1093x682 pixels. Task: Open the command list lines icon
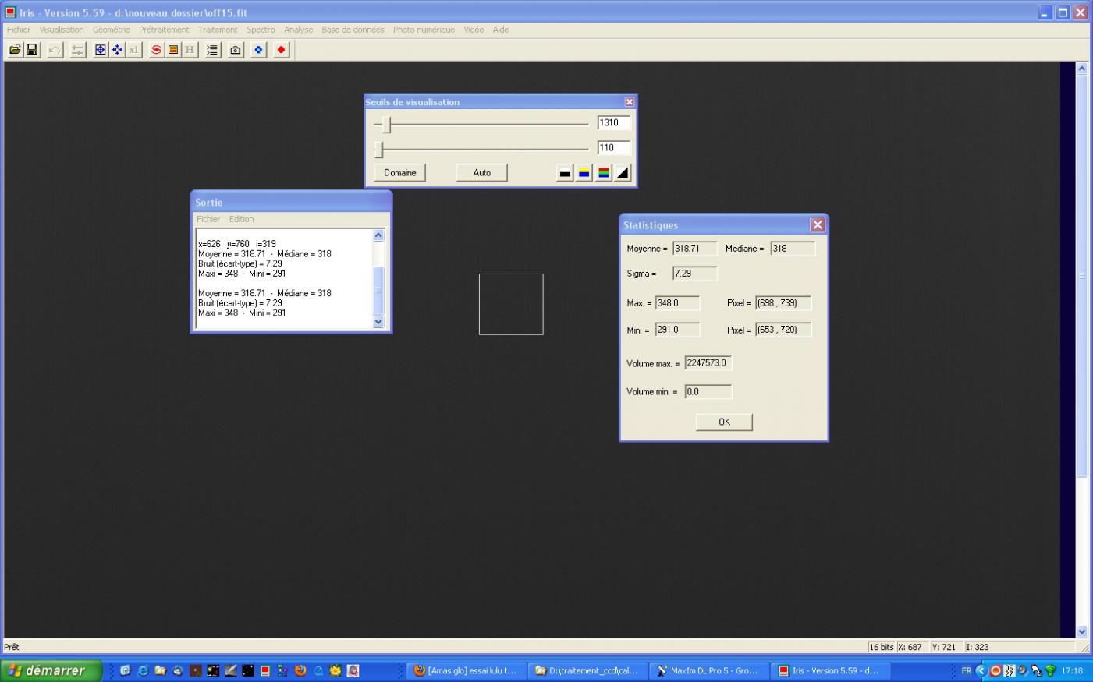212,50
